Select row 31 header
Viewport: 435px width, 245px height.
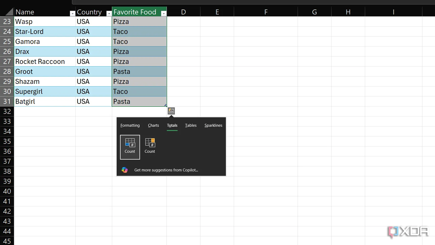click(x=7, y=101)
